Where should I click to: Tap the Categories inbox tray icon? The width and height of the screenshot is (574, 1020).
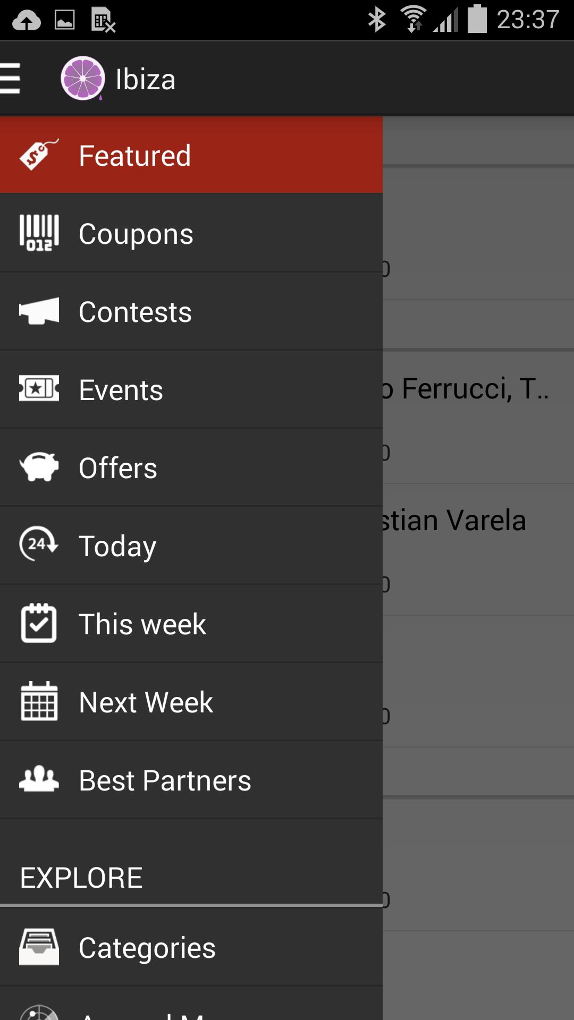(39, 947)
